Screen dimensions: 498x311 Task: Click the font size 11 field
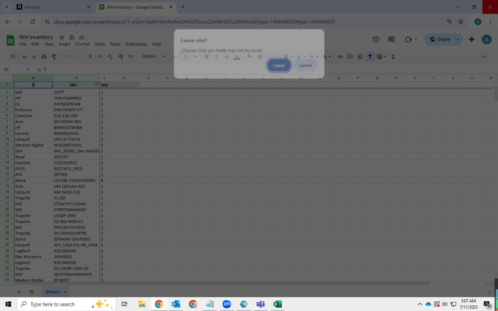coord(185,57)
